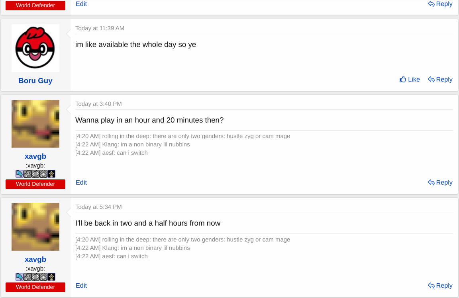Click the blue wing badge in the 5:34 PM post

click(20, 277)
